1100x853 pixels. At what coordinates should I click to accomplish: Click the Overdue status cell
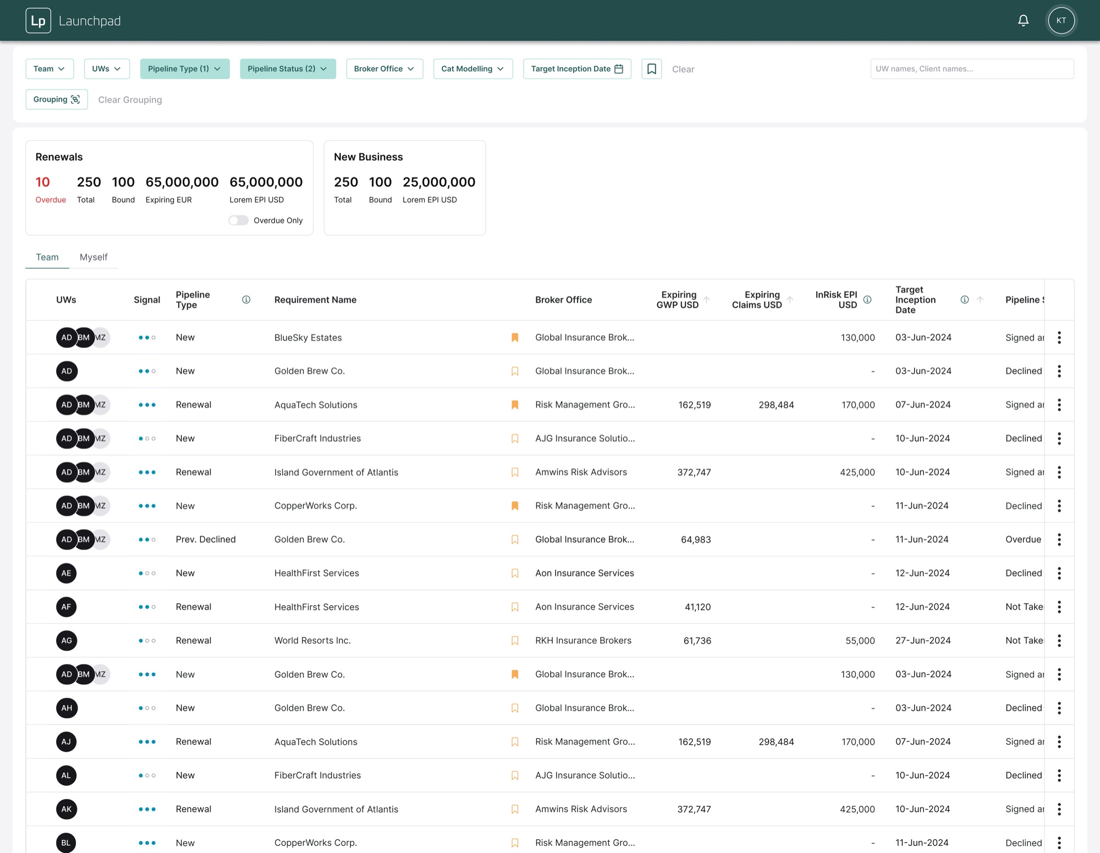1023,540
